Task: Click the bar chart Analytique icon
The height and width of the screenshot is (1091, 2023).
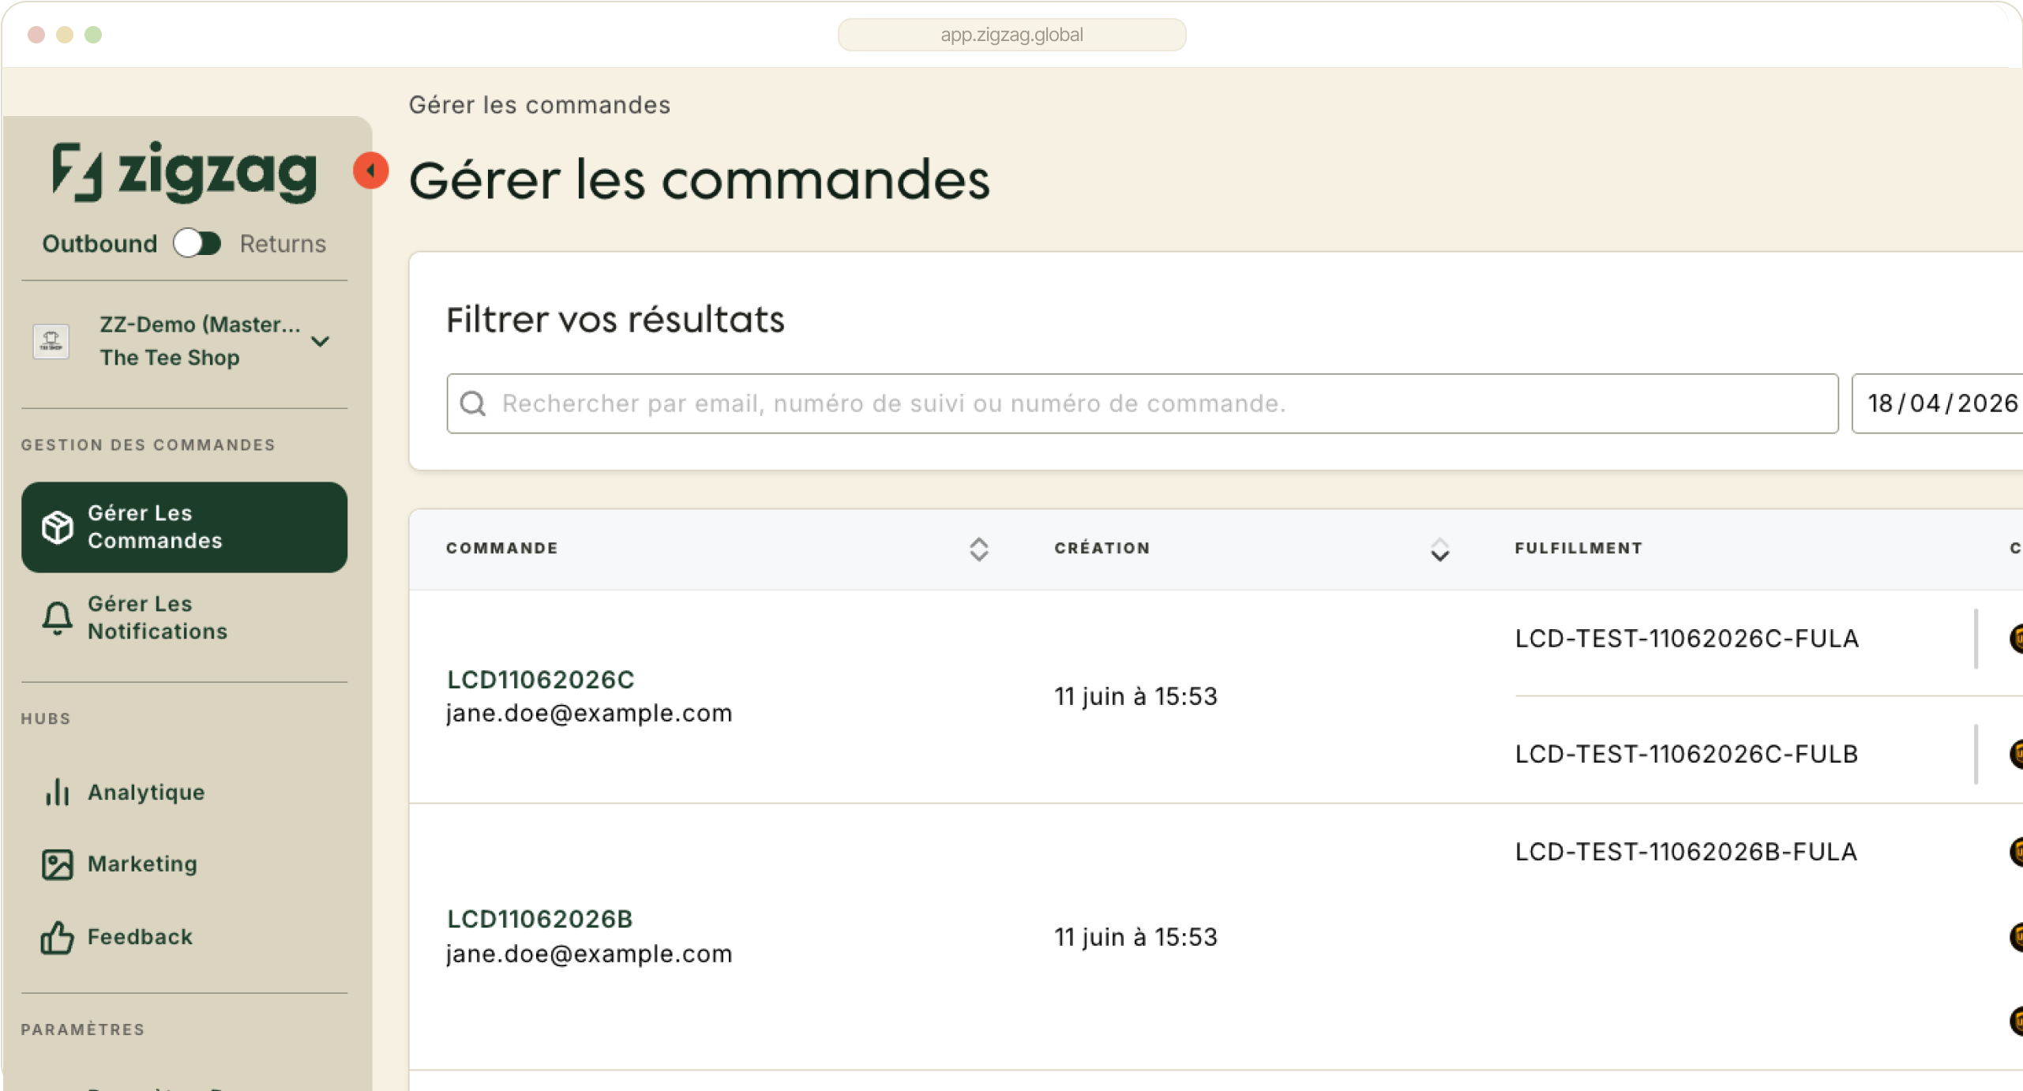Action: [57, 792]
